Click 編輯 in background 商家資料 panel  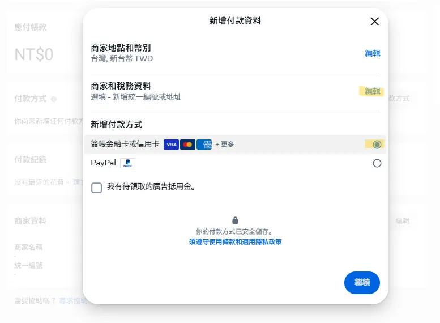(402, 221)
